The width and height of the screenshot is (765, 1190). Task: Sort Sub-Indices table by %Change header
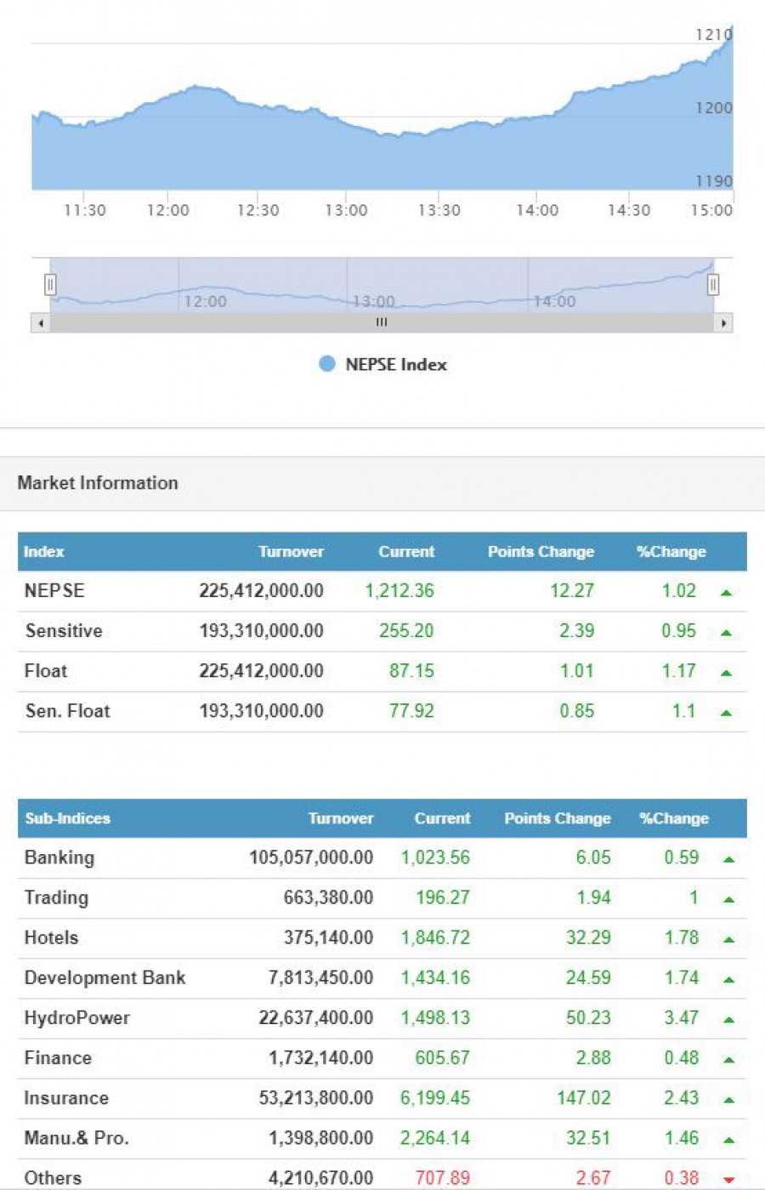673,818
